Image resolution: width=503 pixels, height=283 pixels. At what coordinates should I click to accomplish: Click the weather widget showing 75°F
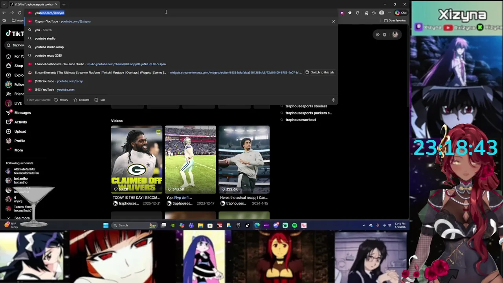click(x=12, y=225)
